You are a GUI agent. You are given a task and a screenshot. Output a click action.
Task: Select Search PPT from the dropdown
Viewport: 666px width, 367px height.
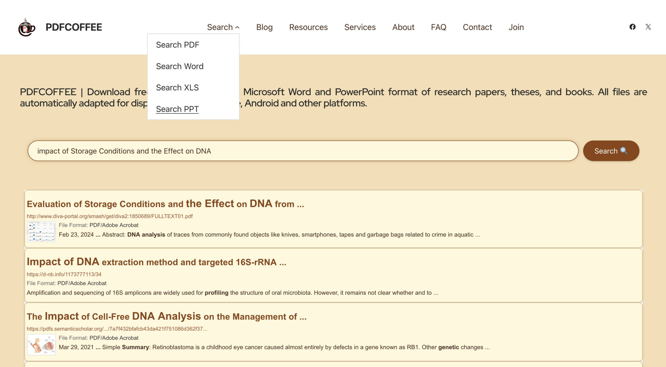pos(177,109)
